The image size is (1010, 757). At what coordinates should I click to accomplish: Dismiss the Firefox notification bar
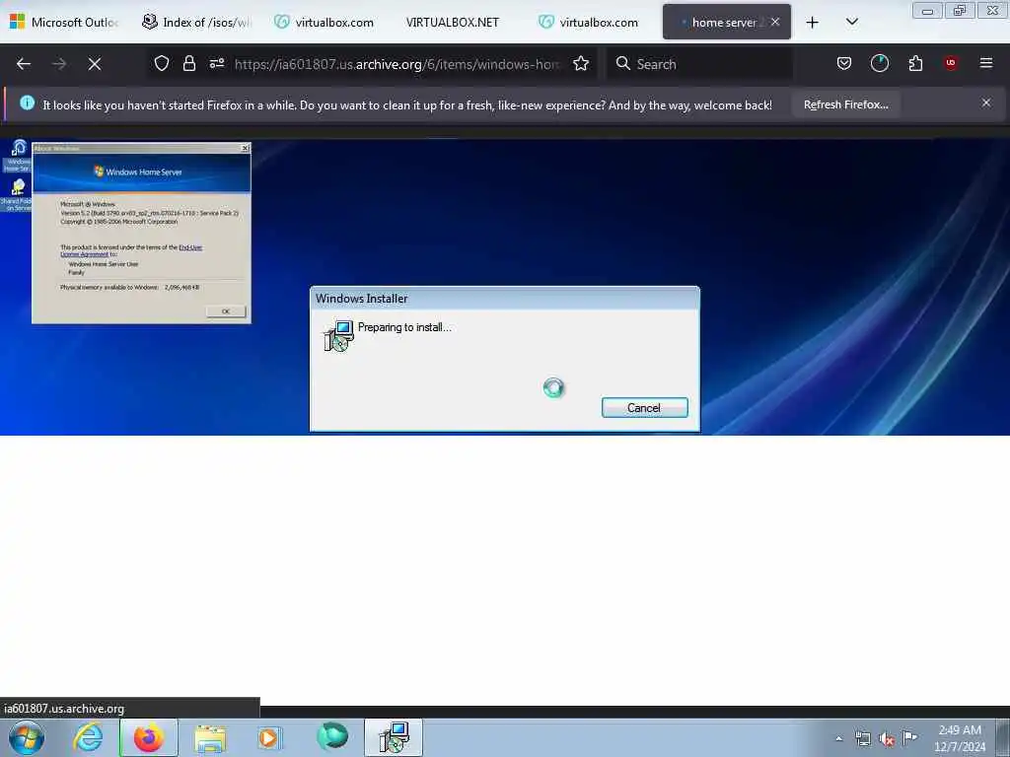coord(986,103)
